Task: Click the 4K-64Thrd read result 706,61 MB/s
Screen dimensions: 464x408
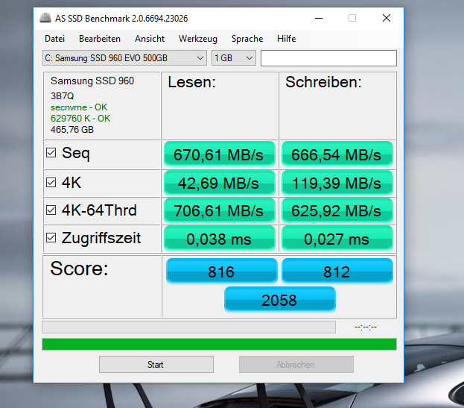Action: [x=220, y=211]
